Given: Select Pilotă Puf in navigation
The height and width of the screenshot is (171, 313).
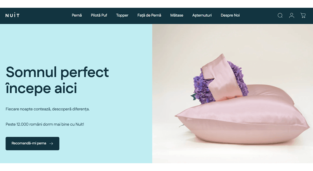Looking at the screenshot, I should pyautogui.click(x=99, y=15).
